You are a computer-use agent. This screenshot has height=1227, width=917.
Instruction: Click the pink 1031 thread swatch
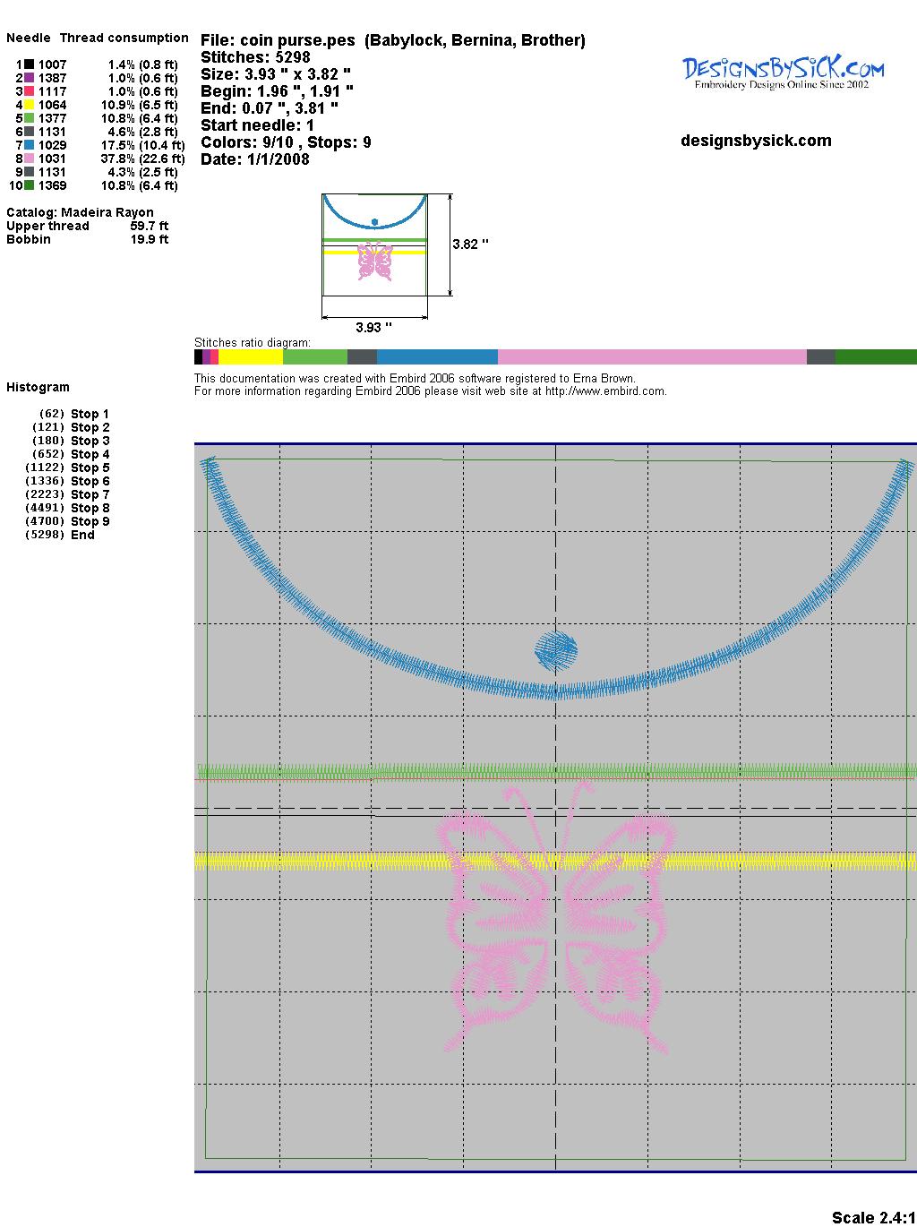coord(30,159)
